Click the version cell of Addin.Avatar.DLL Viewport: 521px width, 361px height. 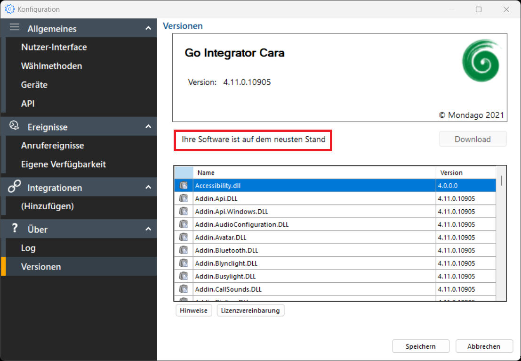click(466, 238)
